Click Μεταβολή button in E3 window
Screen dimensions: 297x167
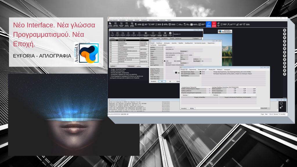pos(184,108)
